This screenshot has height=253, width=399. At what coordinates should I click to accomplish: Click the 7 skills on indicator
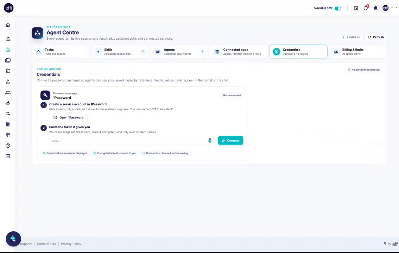351,37
